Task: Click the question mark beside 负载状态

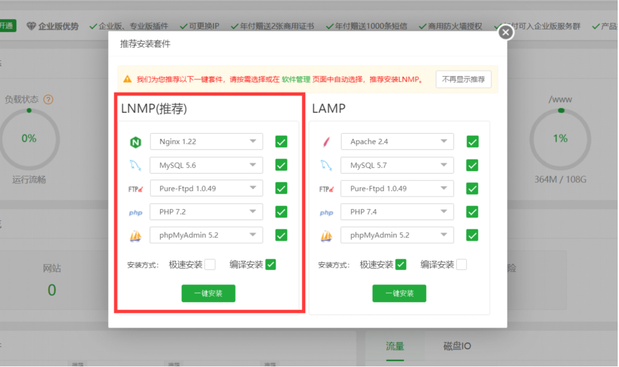Action: click(x=48, y=100)
